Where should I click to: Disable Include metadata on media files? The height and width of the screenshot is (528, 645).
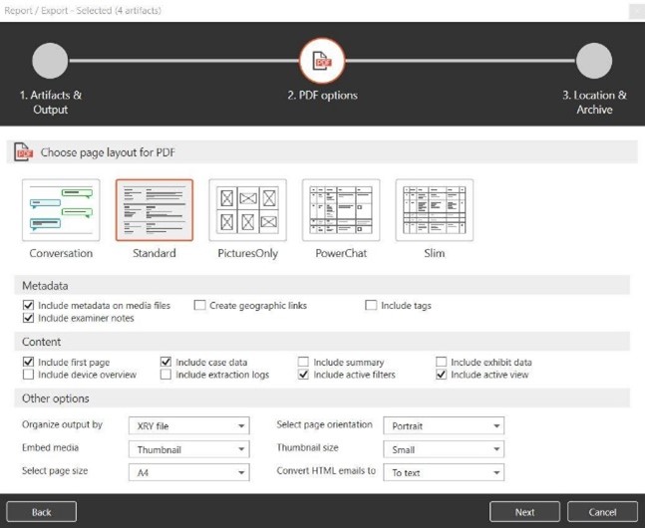28,306
